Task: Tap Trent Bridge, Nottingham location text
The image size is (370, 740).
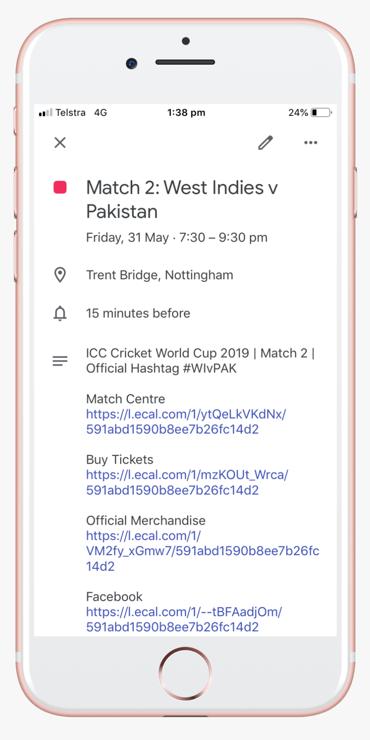Action: tap(160, 275)
